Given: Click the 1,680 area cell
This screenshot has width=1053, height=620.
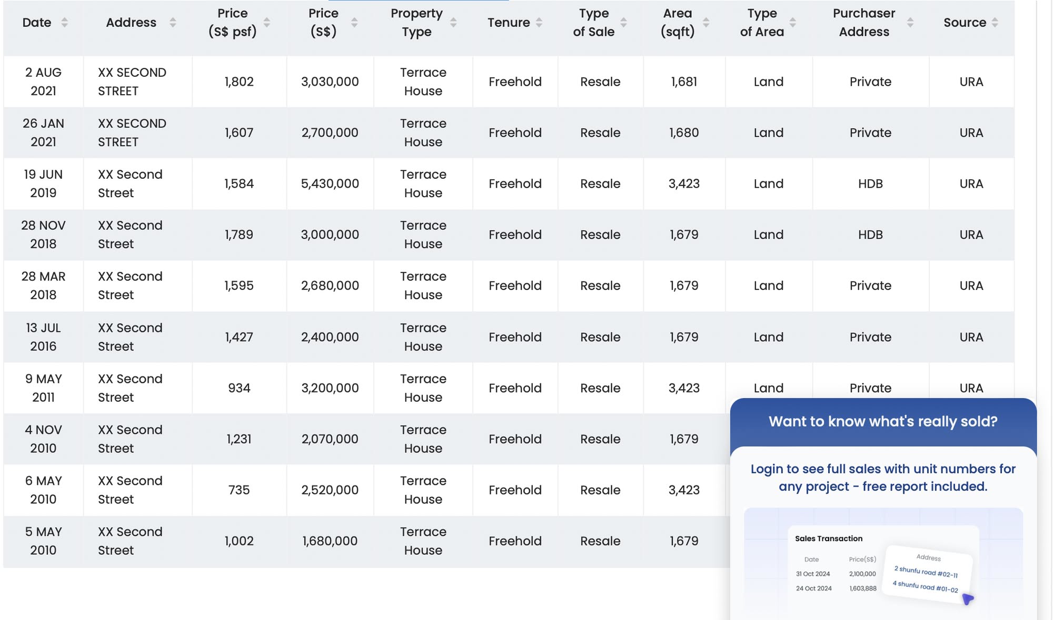Looking at the screenshot, I should 684,133.
